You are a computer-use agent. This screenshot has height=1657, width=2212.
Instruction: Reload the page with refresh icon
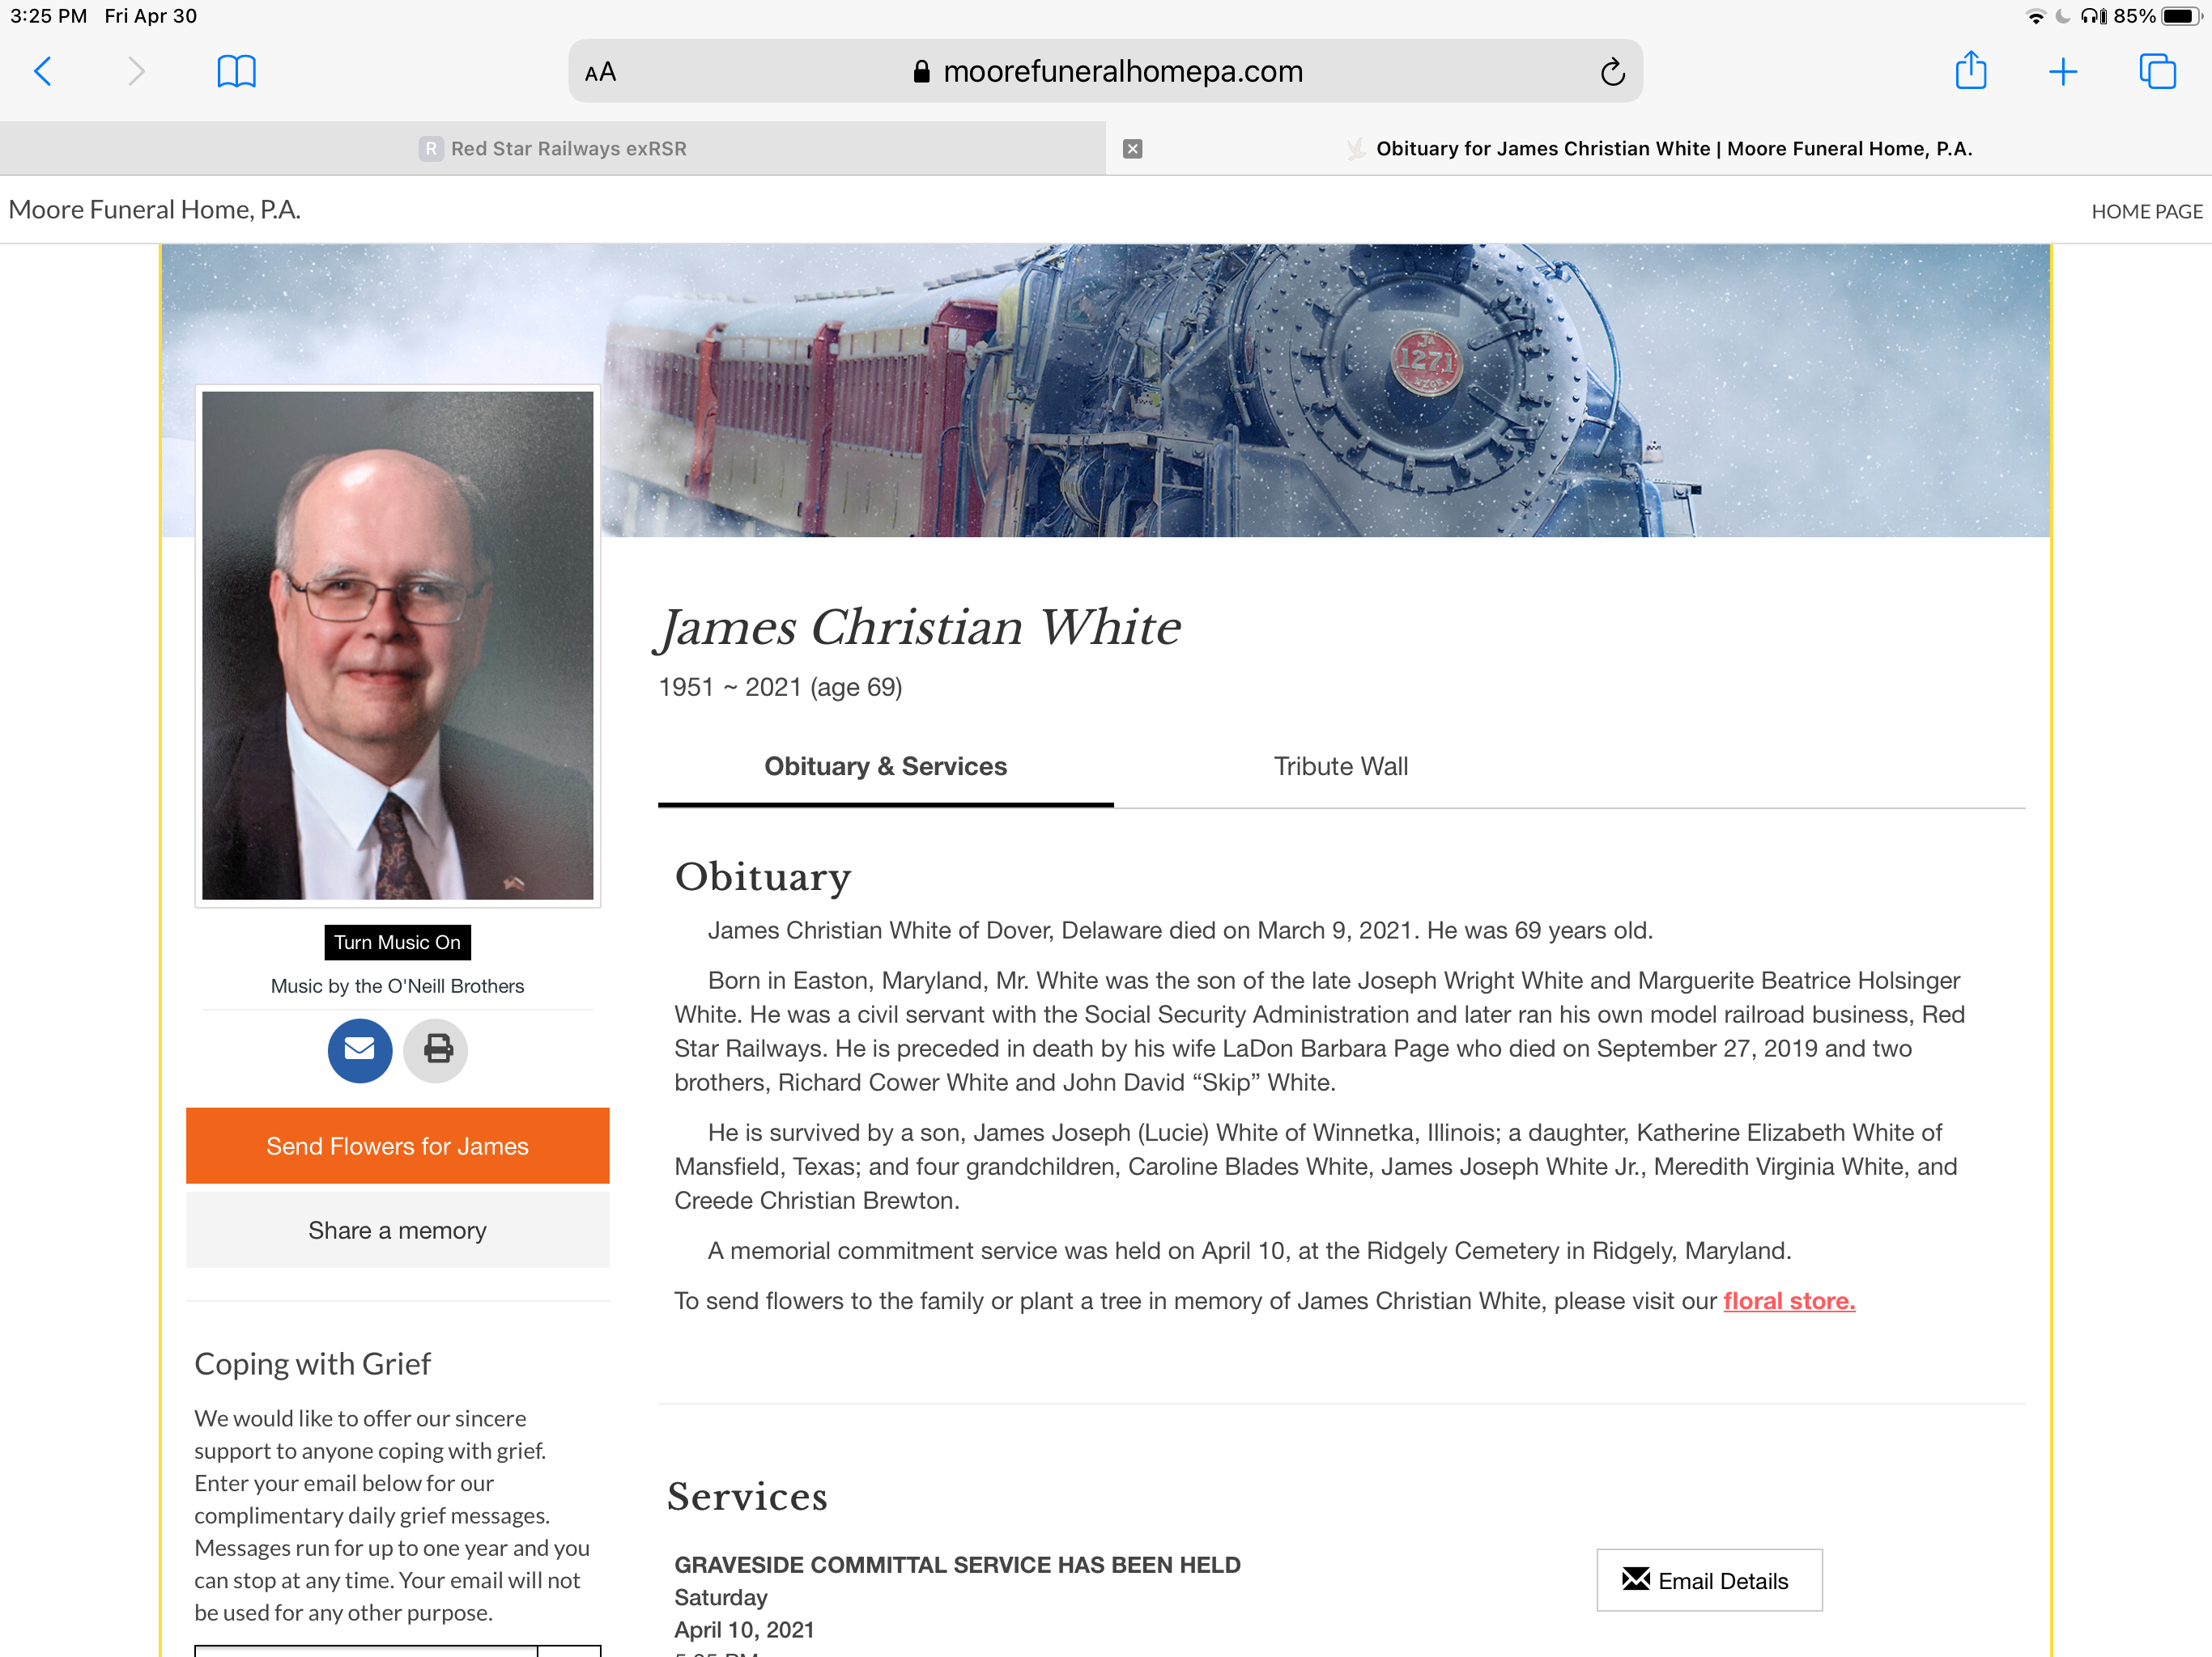[1611, 72]
